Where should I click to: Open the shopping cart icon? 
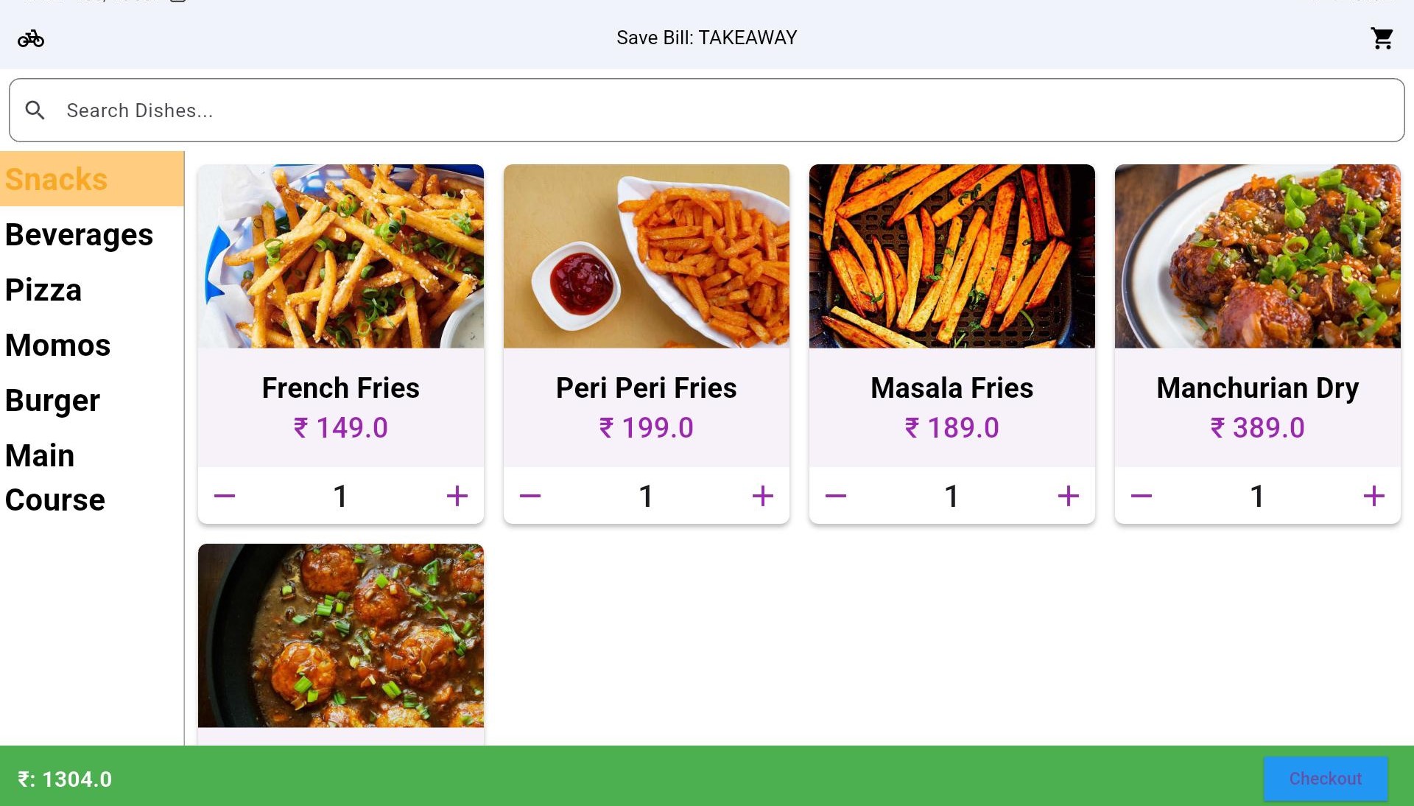tap(1382, 38)
